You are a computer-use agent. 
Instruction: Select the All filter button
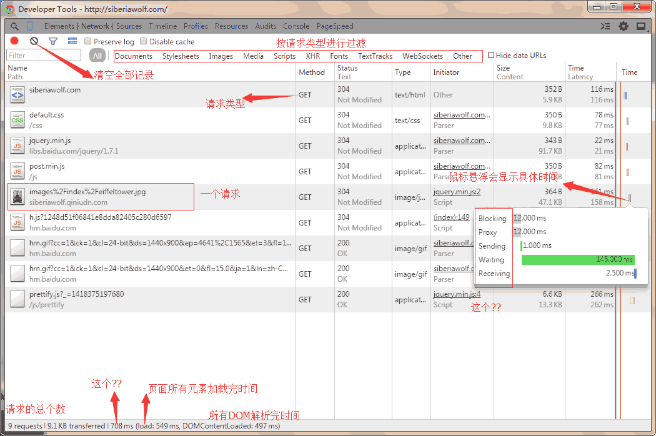[97, 56]
